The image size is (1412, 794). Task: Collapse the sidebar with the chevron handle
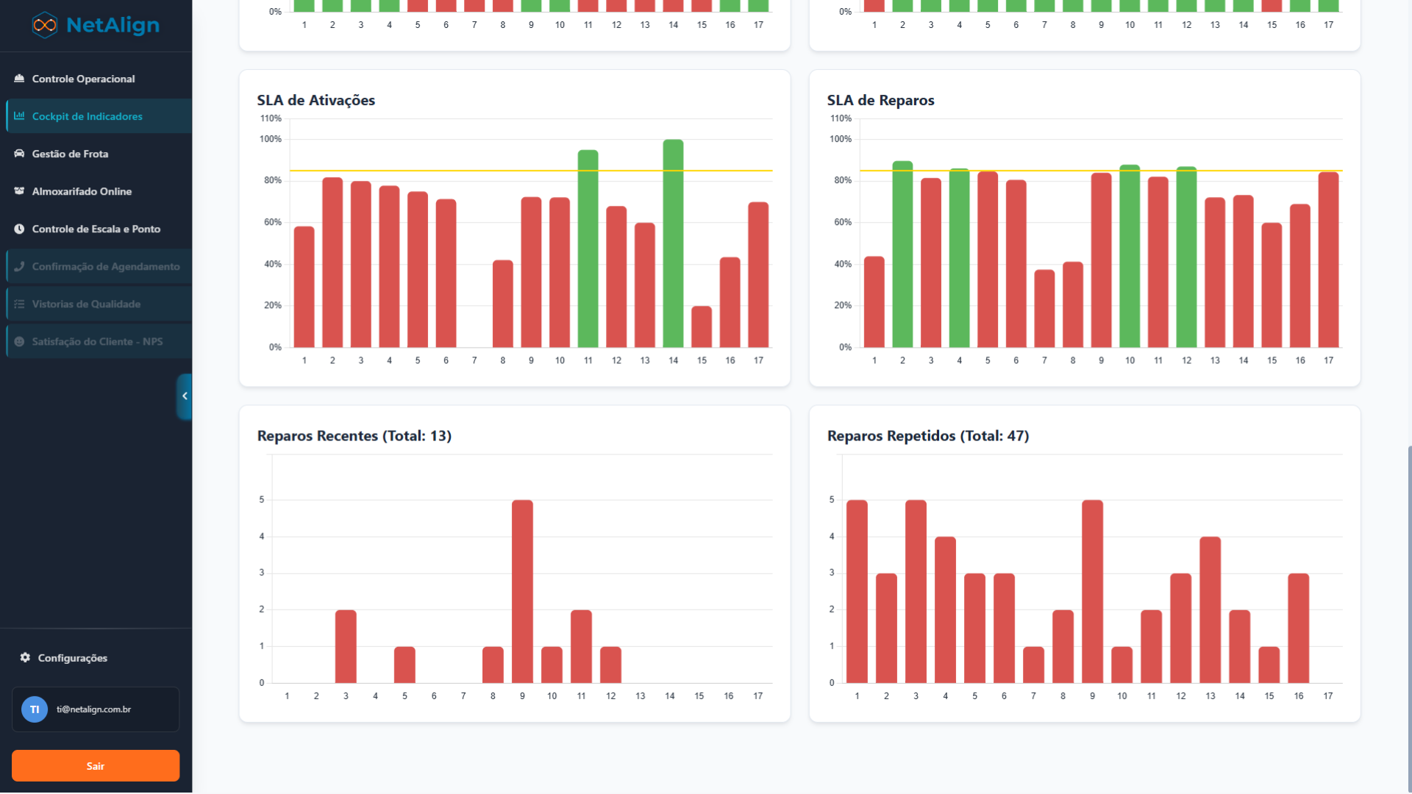point(185,396)
